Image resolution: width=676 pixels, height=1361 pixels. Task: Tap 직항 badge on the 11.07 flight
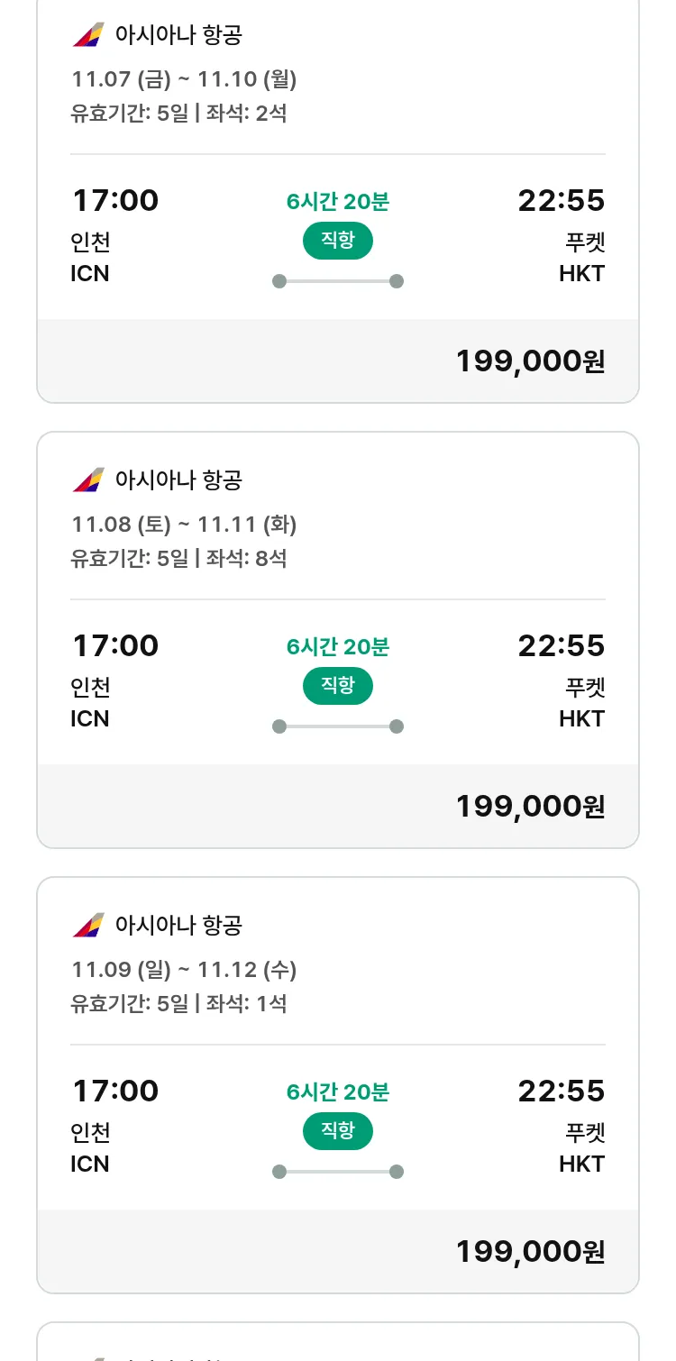338,241
